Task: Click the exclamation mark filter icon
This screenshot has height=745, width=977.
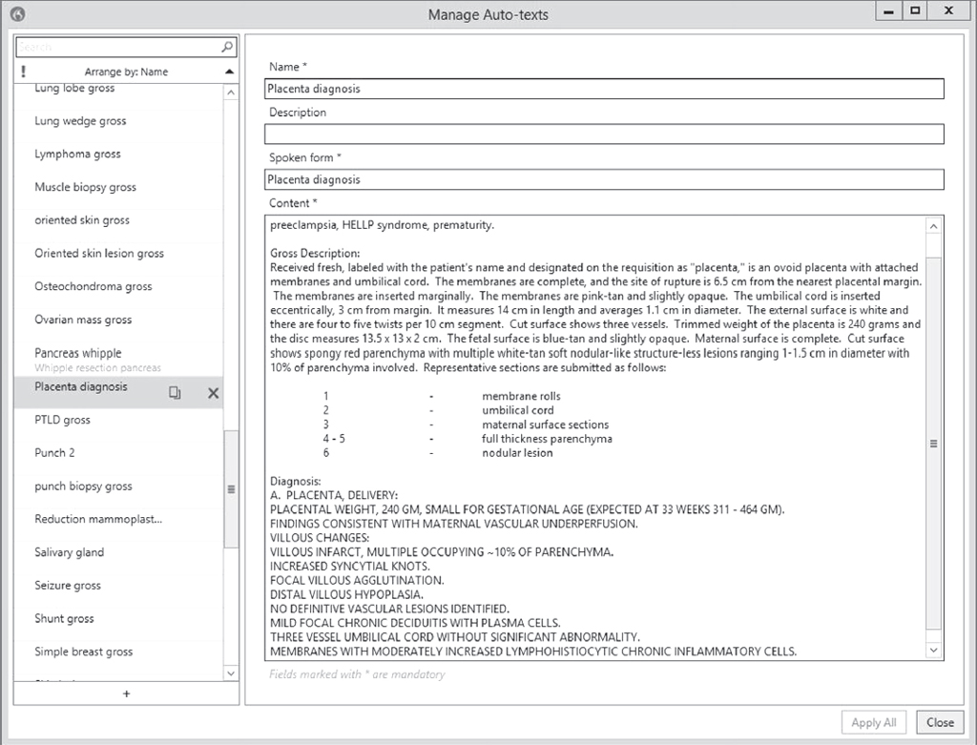Action: tap(23, 72)
